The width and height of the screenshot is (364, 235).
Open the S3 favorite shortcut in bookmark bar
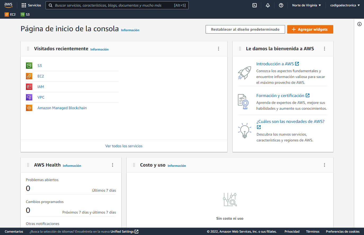click(25, 15)
